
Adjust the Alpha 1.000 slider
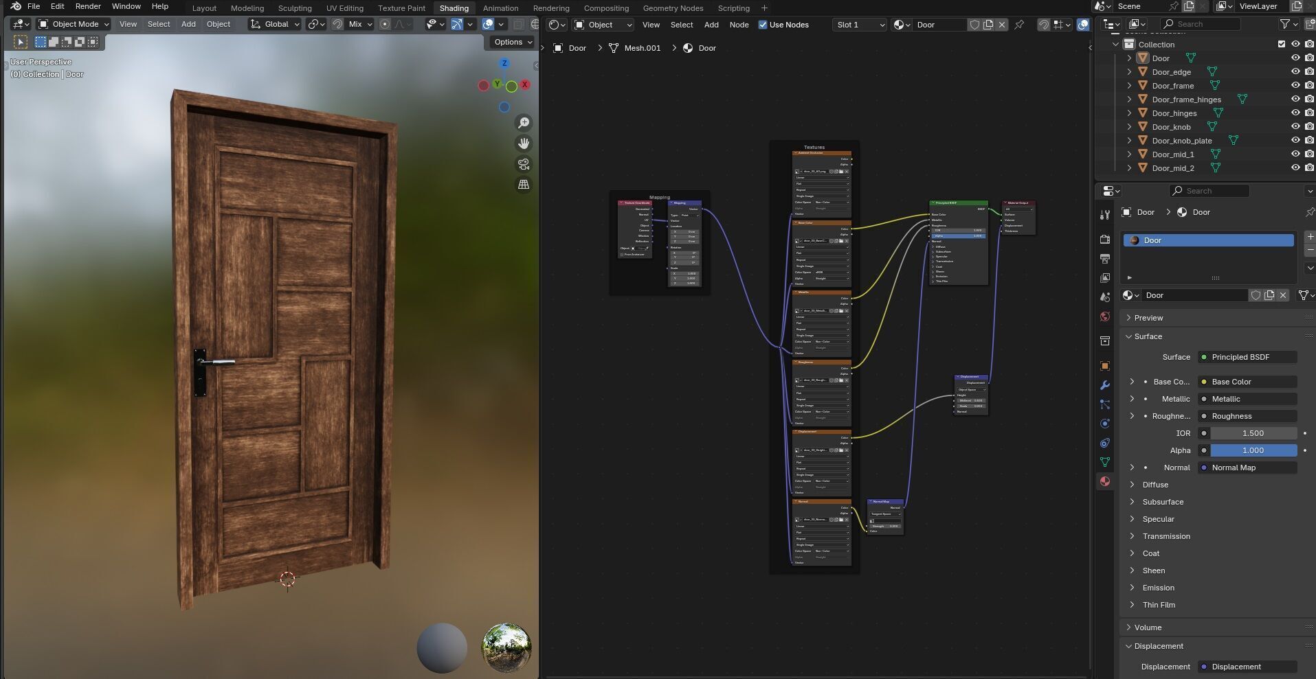pos(1253,450)
